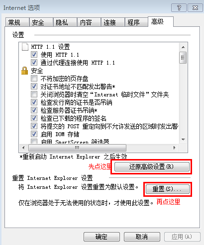204x245 pixels.
Task: Click the list's scroll down arrow
Action: click(183, 140)
